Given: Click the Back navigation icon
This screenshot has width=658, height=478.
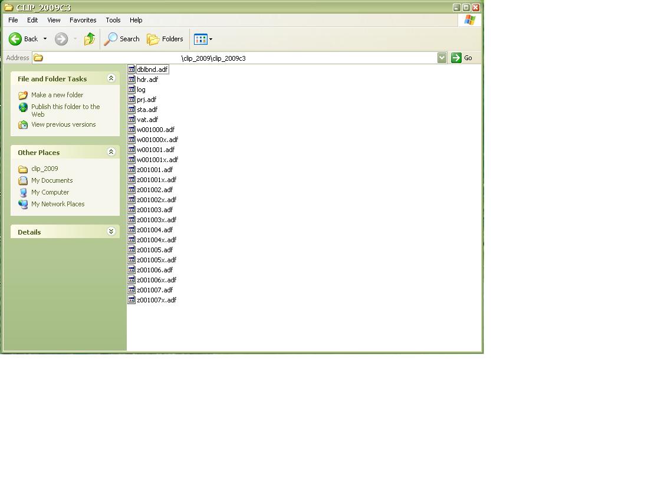Looking at the screenshot, I should click(15, 39).
